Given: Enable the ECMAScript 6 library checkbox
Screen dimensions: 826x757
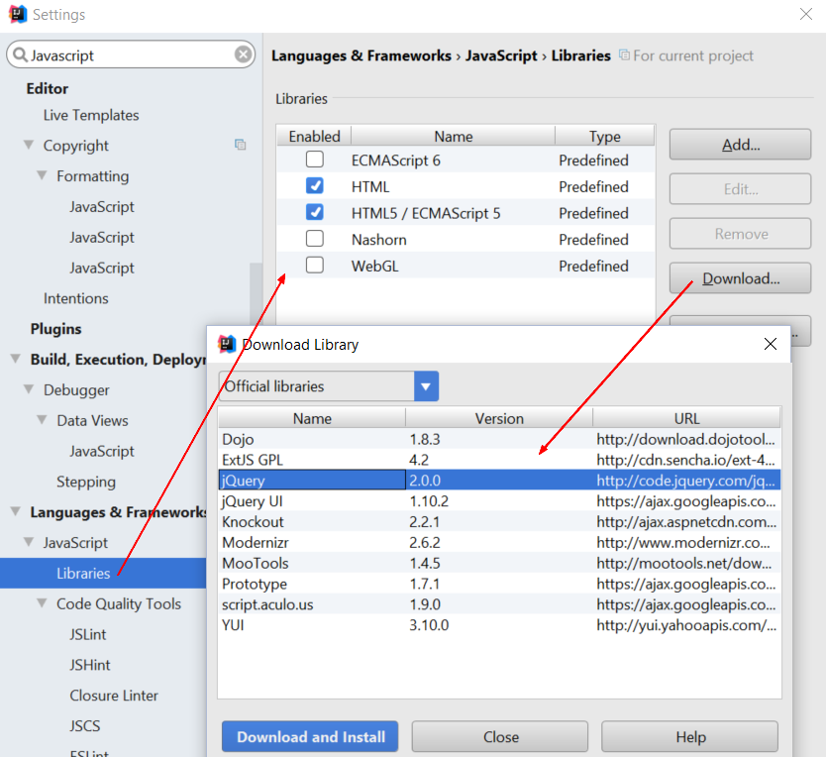Looking at the screenshot, I should tap(313, 160).
